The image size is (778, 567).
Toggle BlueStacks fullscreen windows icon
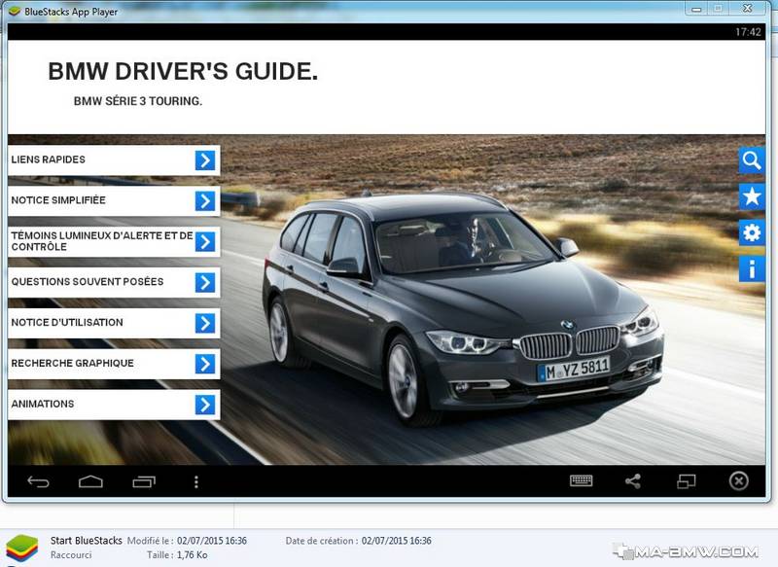(687, 480)
